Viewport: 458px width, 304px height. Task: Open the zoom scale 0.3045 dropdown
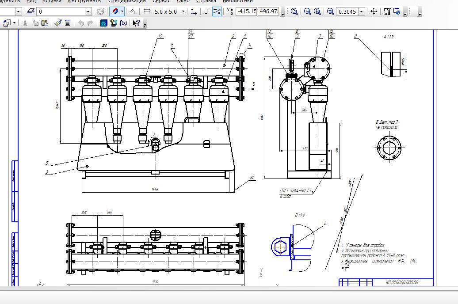(x=362, y=11)
